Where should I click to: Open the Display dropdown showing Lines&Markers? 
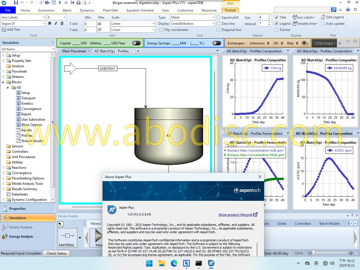[213, 24]
